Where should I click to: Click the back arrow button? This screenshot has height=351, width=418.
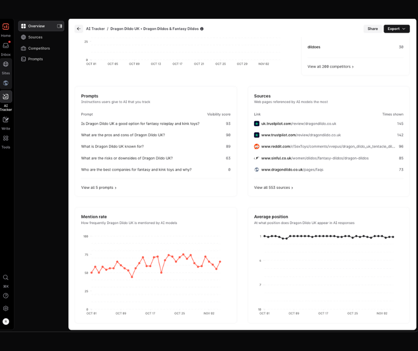tap(79, 29)
